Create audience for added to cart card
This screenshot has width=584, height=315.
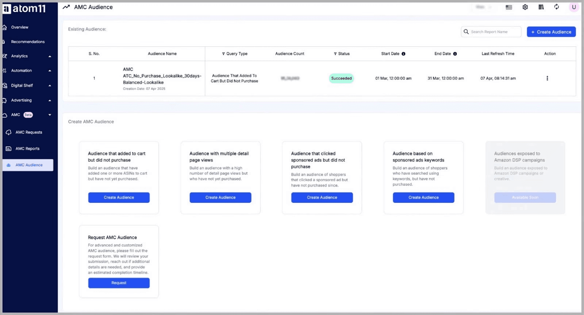(x=119, y=198)
